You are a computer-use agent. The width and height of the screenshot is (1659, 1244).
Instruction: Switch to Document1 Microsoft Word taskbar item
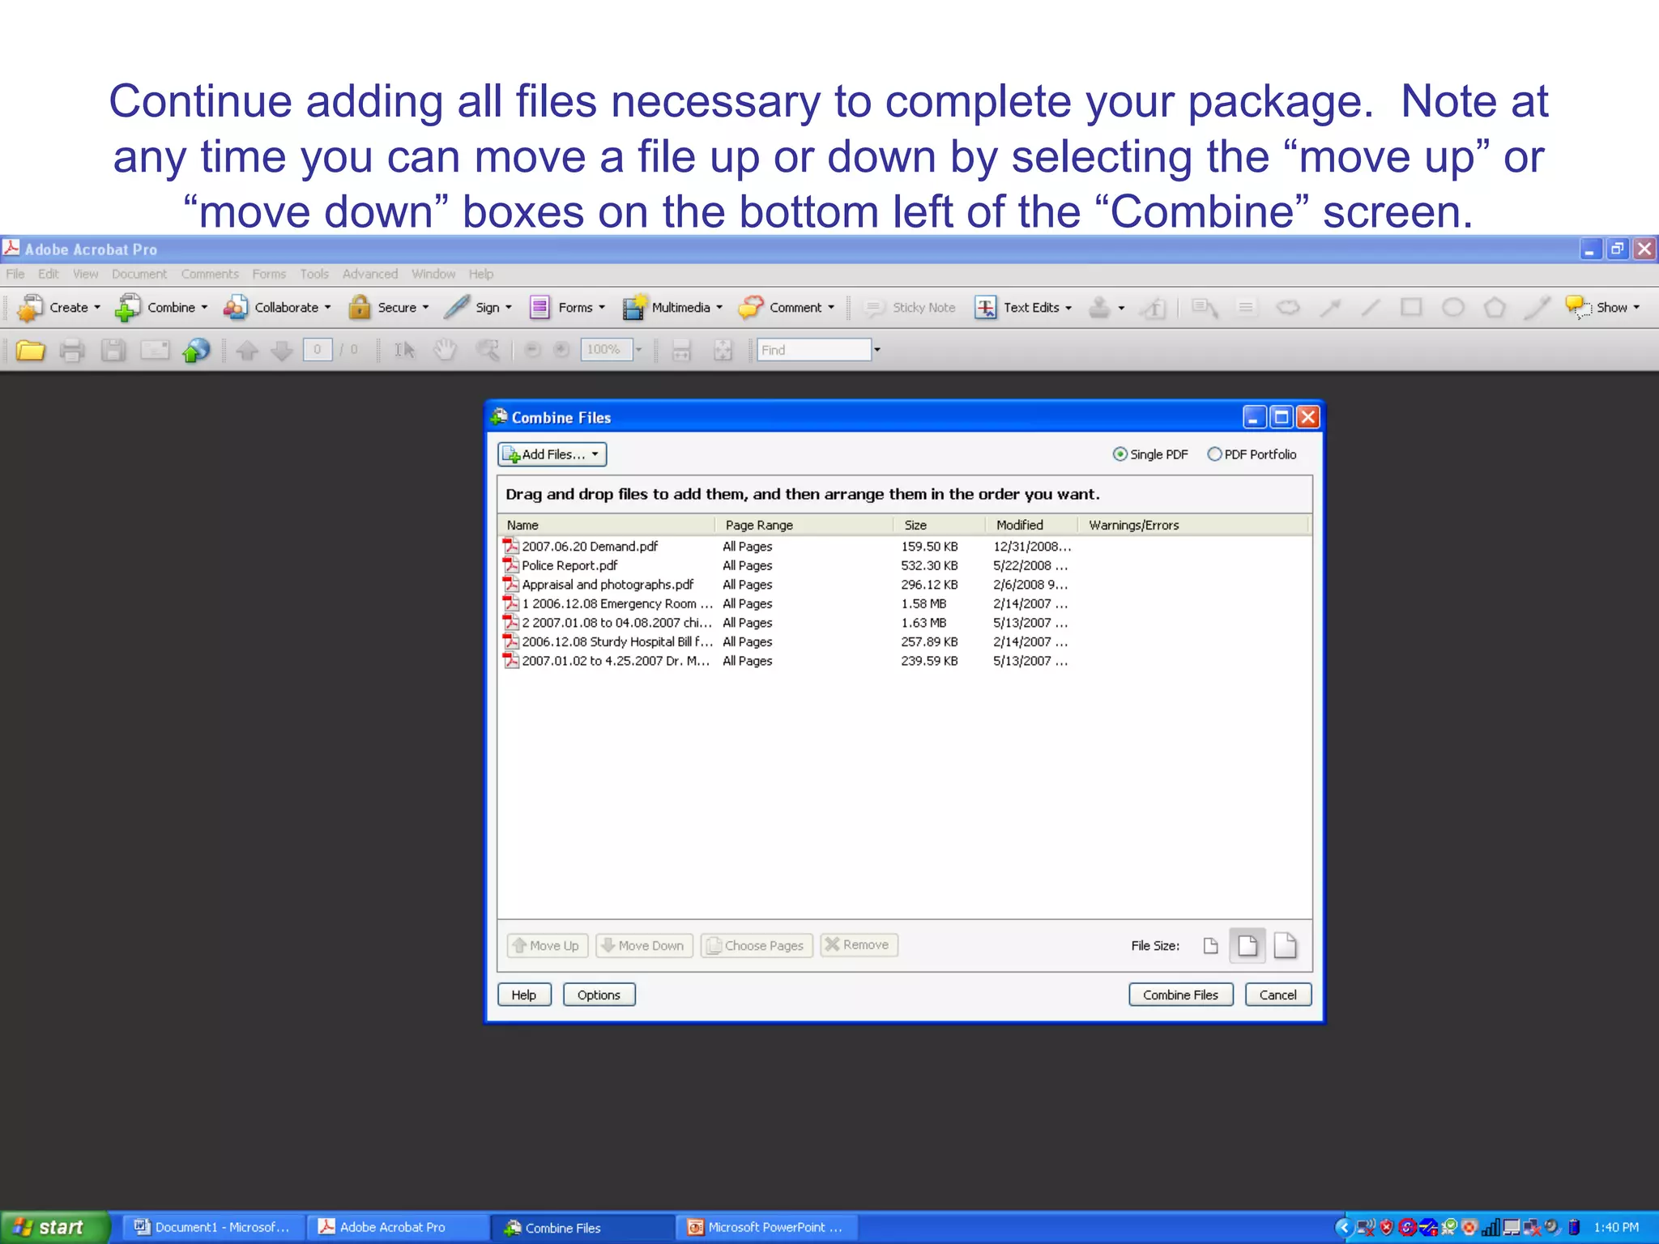(x=214, y=1227)
